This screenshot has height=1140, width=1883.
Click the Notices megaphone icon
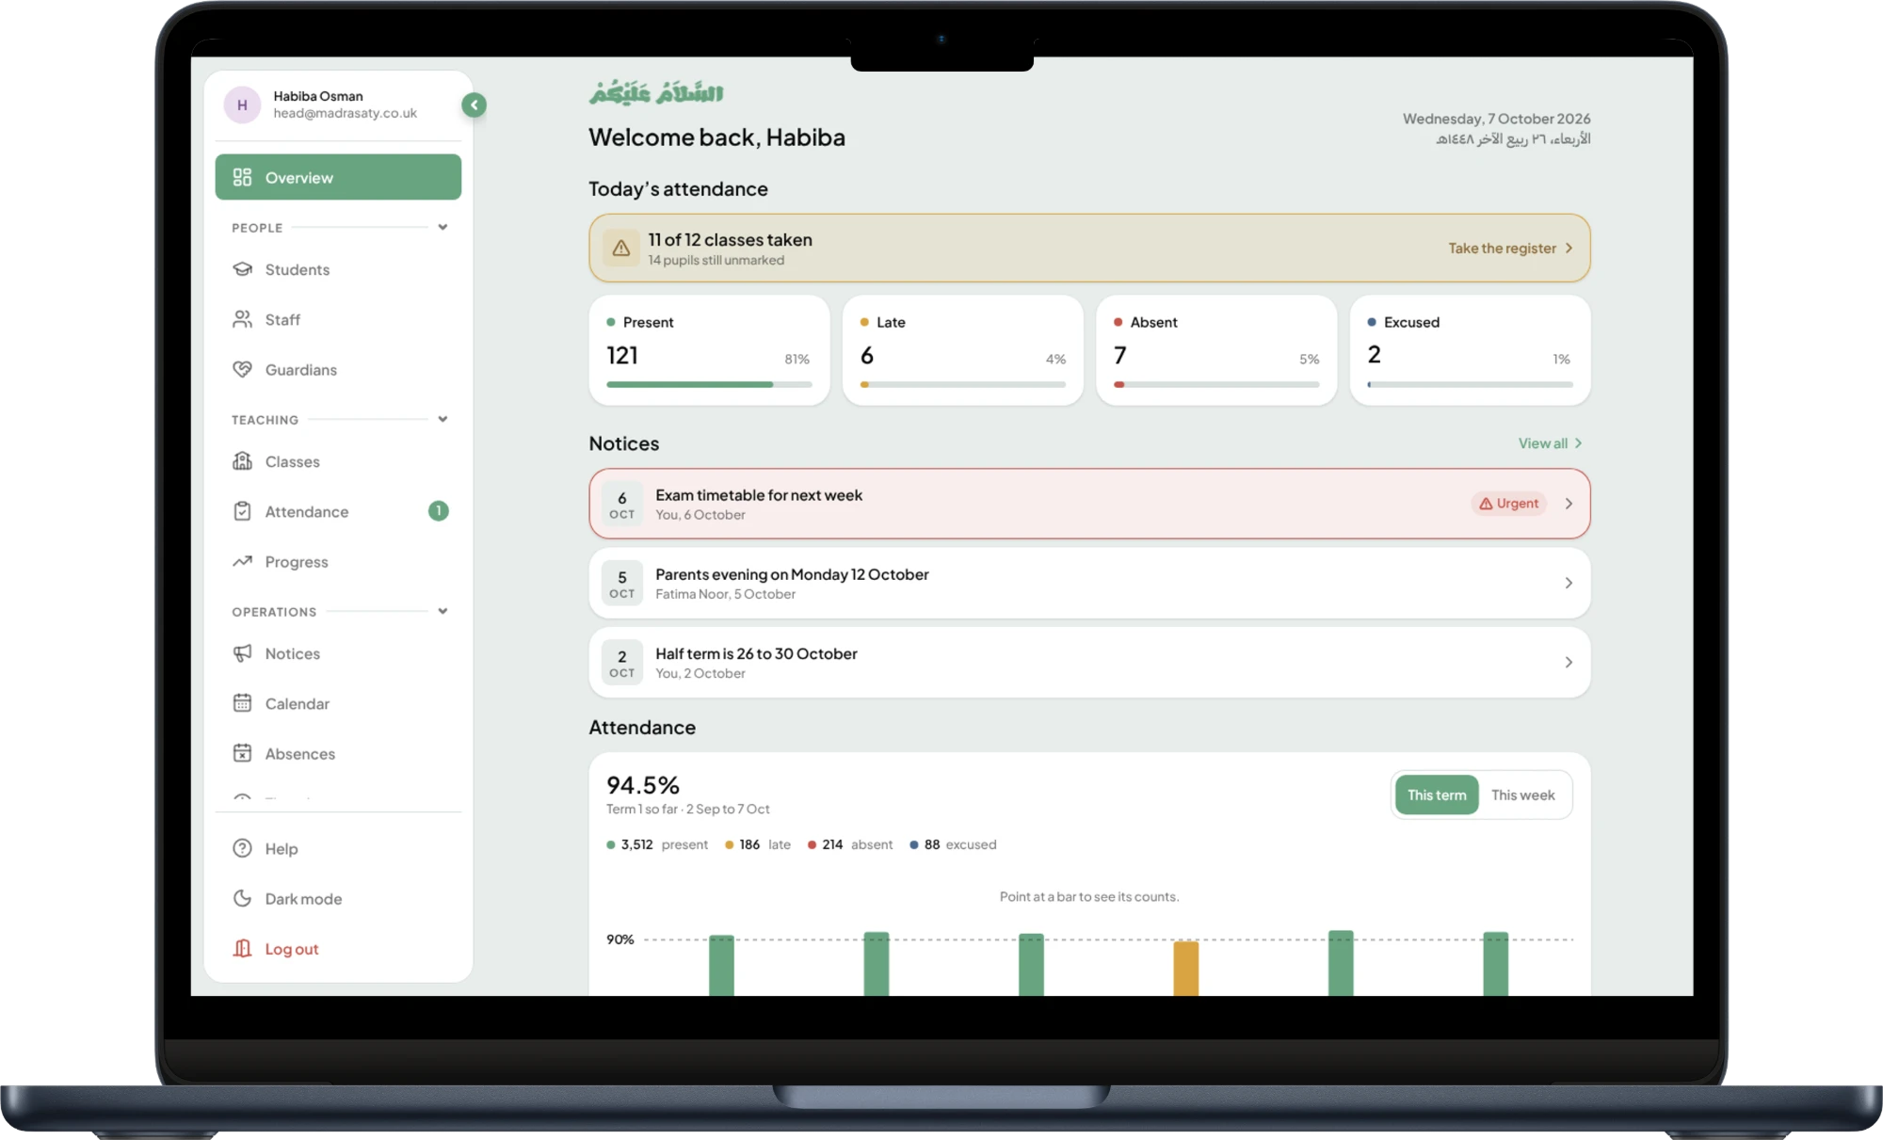242,653
